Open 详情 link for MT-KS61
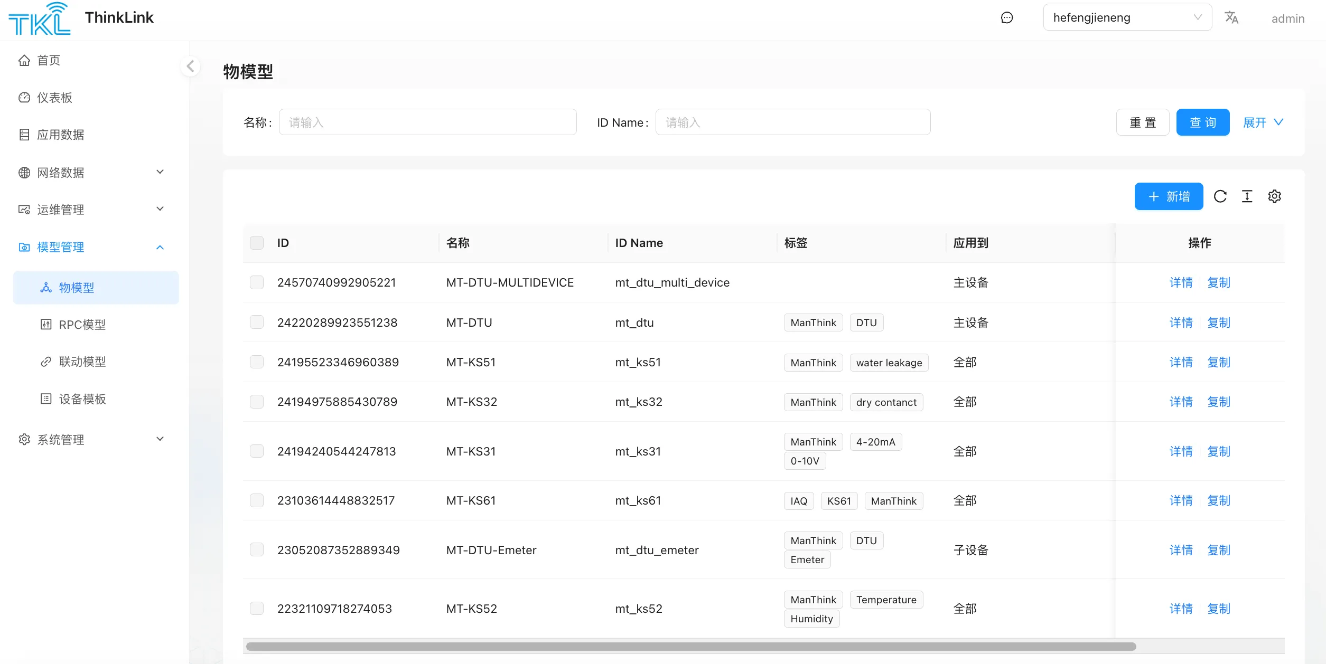1326x664 pixels. tap(1181, 500)
